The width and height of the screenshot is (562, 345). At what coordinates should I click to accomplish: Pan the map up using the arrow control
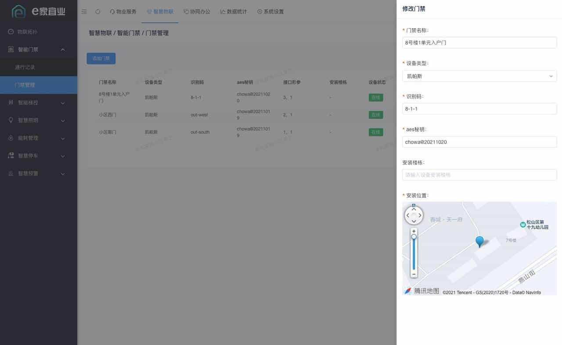point(414,210)
